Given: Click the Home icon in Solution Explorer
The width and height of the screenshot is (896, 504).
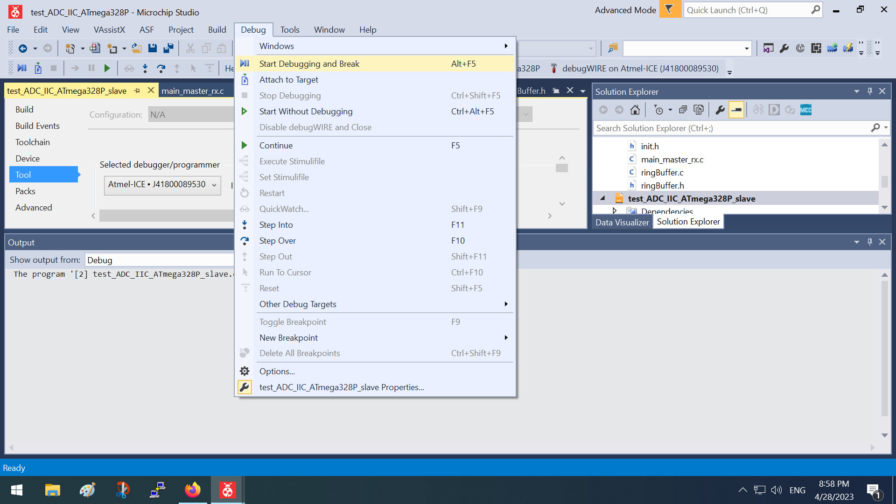Looking at the screenshot, I should pos(635,110).
